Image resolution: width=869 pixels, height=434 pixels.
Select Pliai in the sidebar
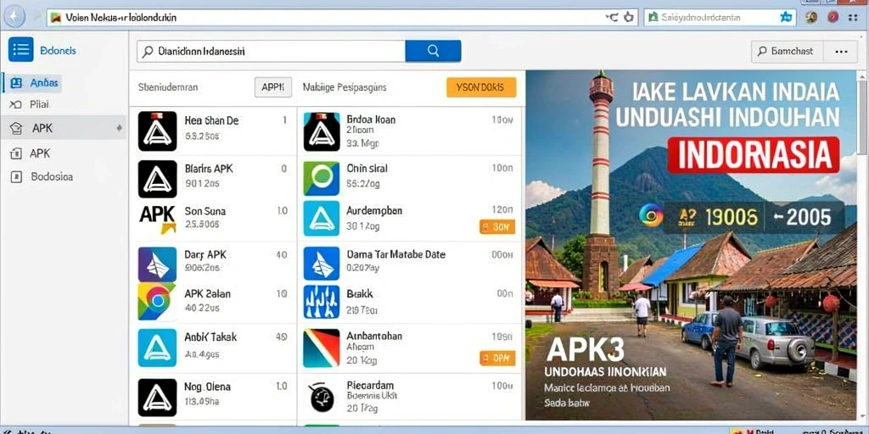31,104
